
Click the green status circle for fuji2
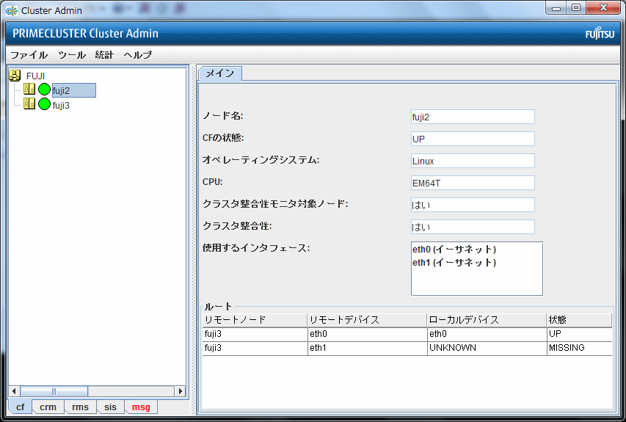point(44,90)
